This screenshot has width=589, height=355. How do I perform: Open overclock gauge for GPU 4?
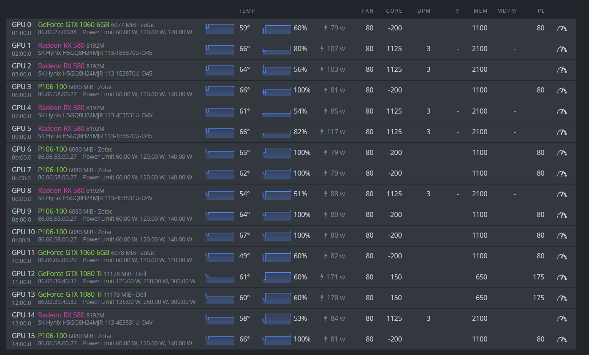(x=562, y=111)
